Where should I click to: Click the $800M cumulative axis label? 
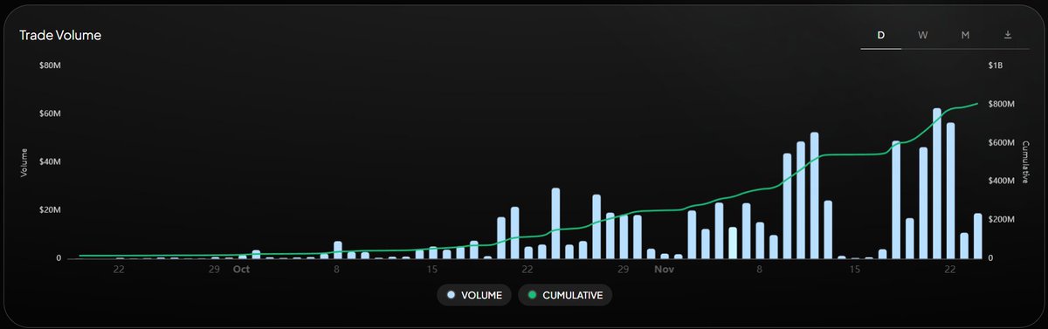coord(1001,104)
